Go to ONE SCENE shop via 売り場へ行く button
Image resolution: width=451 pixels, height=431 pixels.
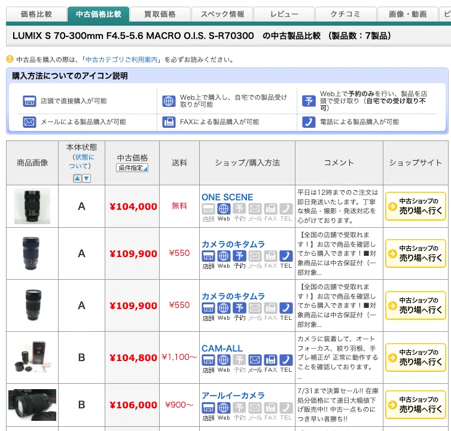click(x=416, y=206)
